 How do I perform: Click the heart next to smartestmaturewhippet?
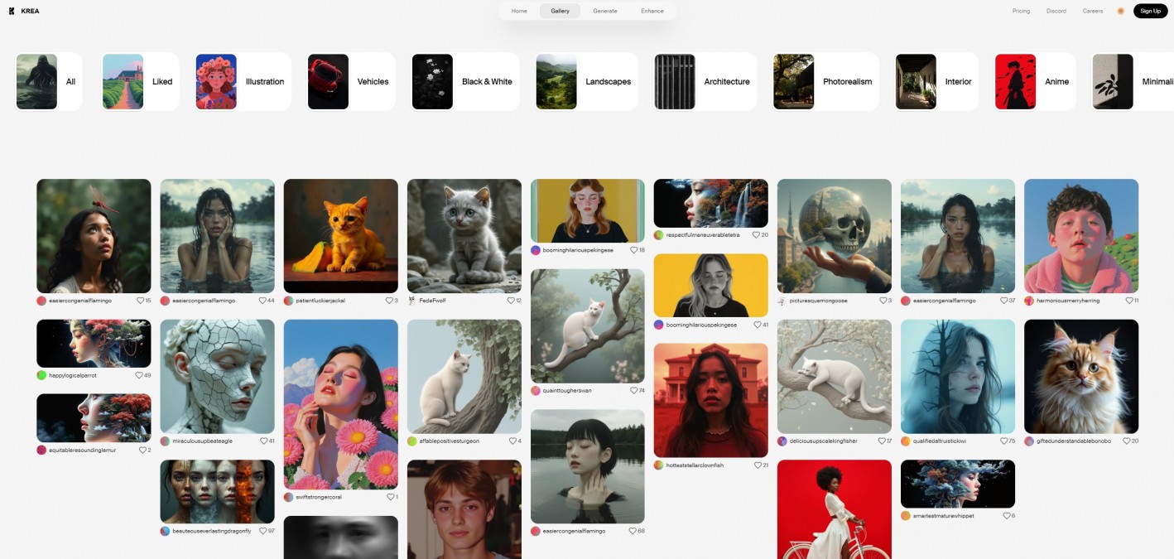pyautogui.click(x=1007, y=516)
